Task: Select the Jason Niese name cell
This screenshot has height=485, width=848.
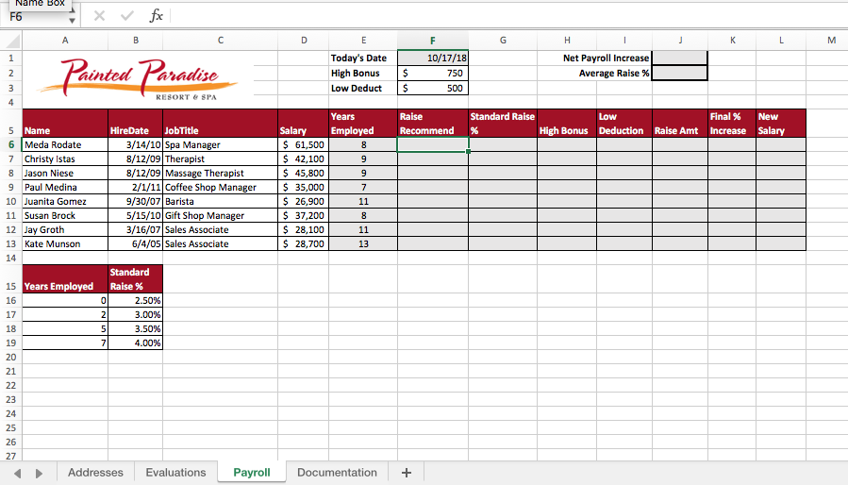Action: click(x=65, y=173)
